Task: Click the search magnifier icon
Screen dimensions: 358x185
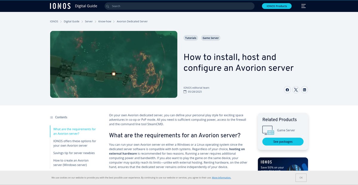Action: (x=108, y=6)
